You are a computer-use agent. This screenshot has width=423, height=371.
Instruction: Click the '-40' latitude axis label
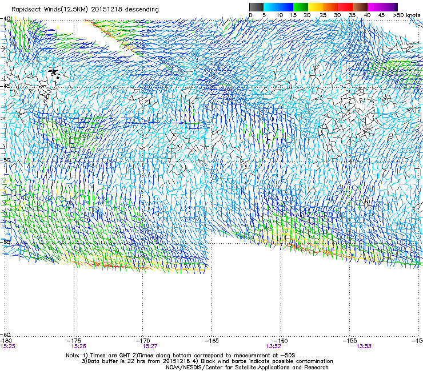(x=6, y=19)
